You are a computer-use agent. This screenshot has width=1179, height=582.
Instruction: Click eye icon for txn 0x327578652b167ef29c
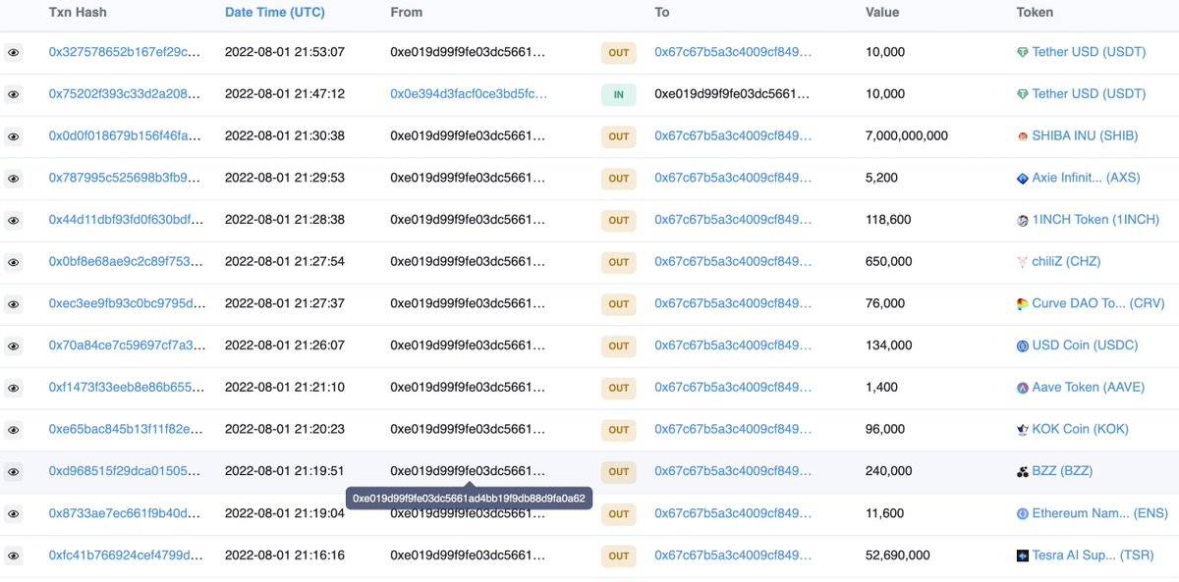click(14, 53)
